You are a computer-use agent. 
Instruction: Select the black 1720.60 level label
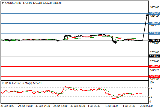154,56
